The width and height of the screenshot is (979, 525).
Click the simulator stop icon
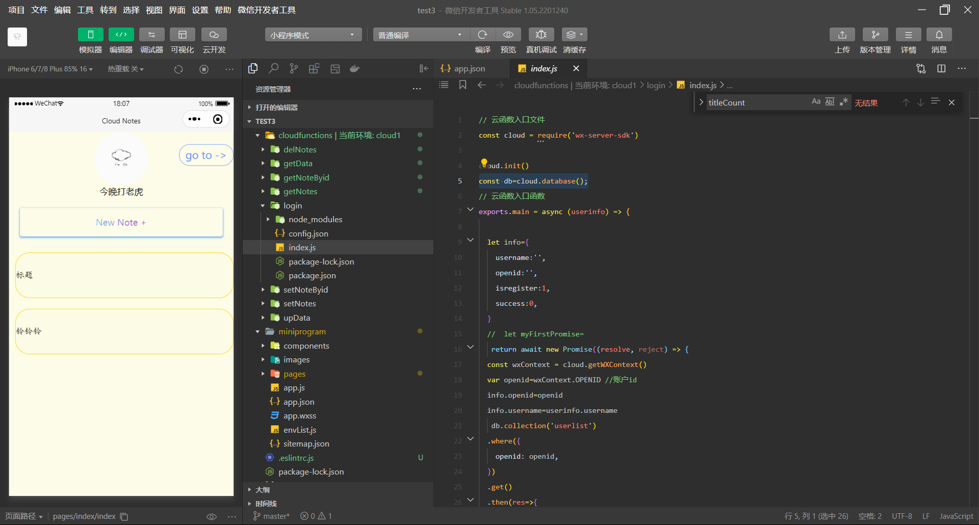tap(204, 69)
